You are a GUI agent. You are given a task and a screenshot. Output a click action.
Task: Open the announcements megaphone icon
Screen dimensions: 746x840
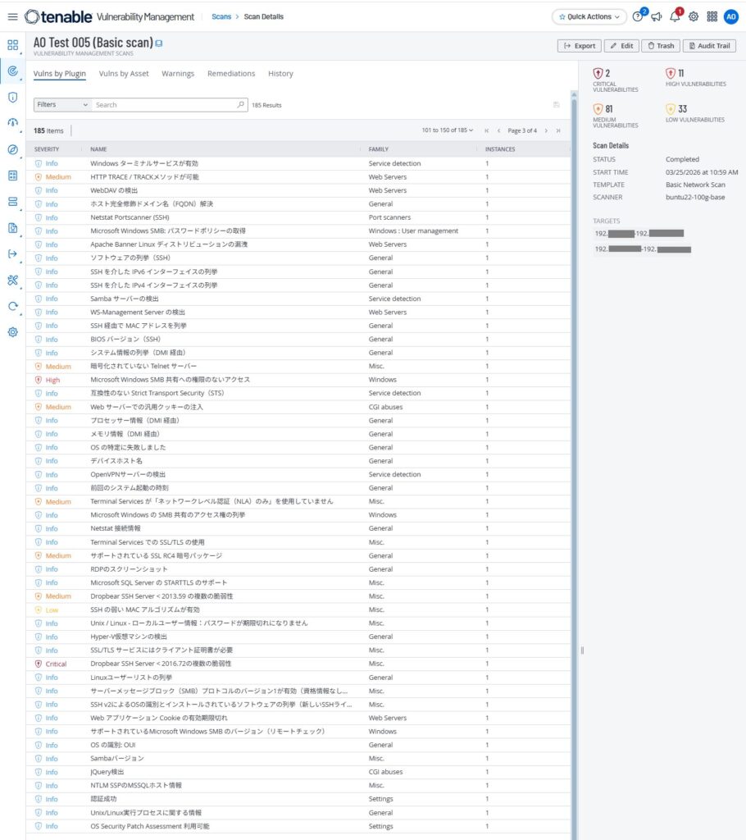point(657,16)
